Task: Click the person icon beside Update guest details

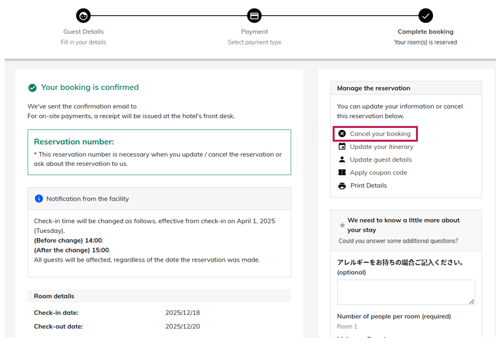Action: 342,159
